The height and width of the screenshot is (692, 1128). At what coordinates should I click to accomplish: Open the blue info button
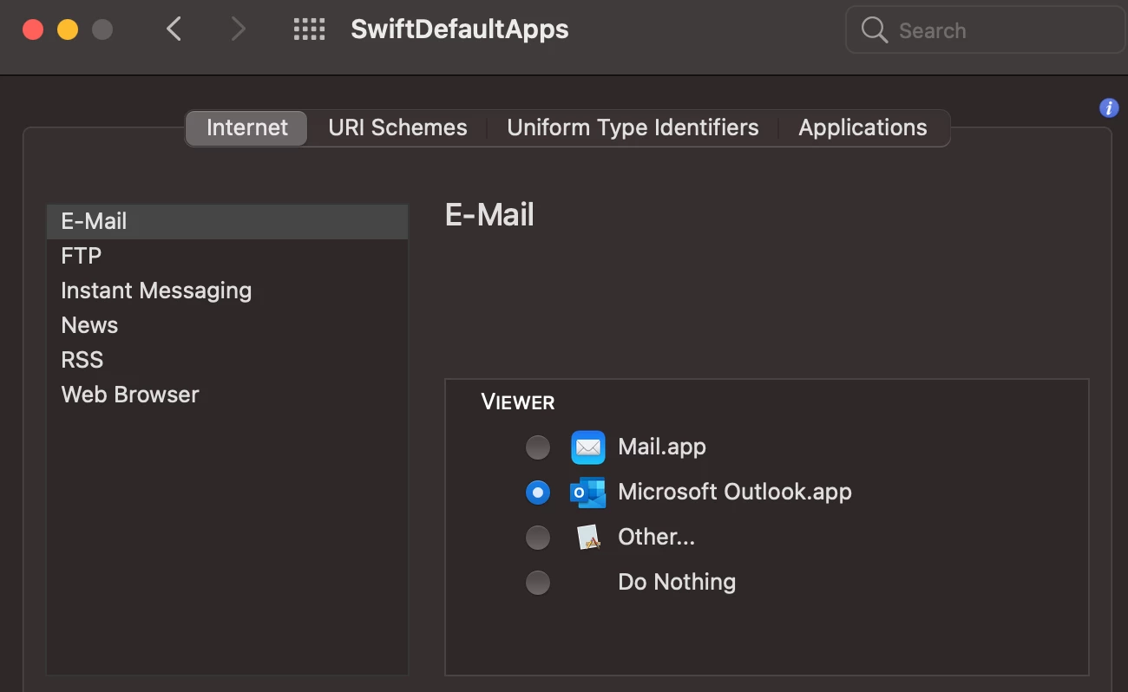pyautogui.click(x=1108, y=108)
